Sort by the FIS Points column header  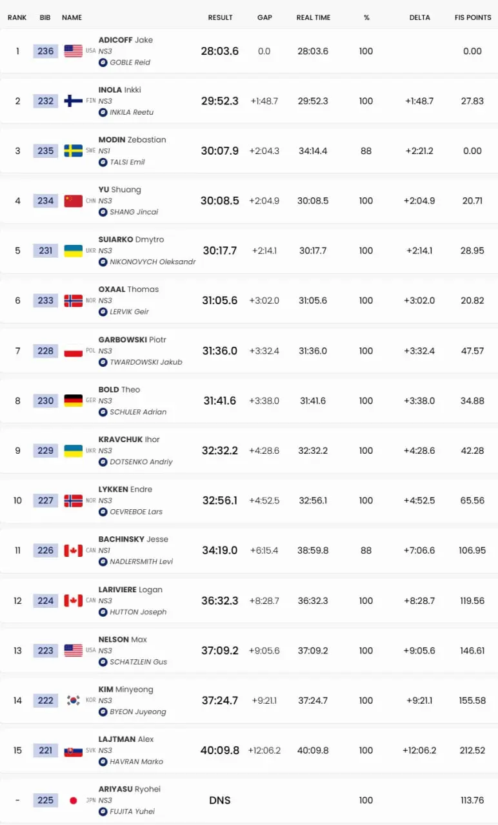[x=473, y=17]
